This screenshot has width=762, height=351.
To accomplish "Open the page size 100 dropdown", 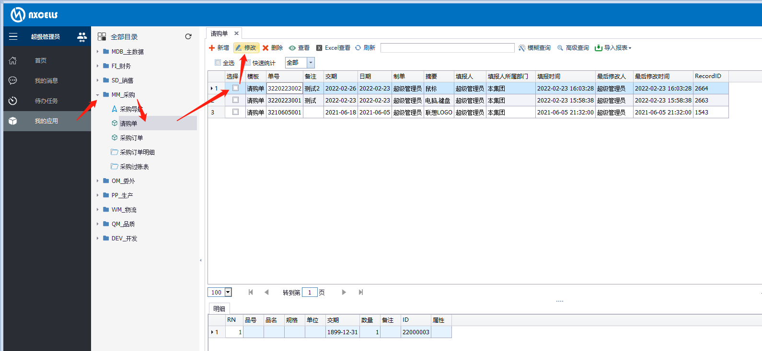I will pyautogui.click(x=228, y=292).
